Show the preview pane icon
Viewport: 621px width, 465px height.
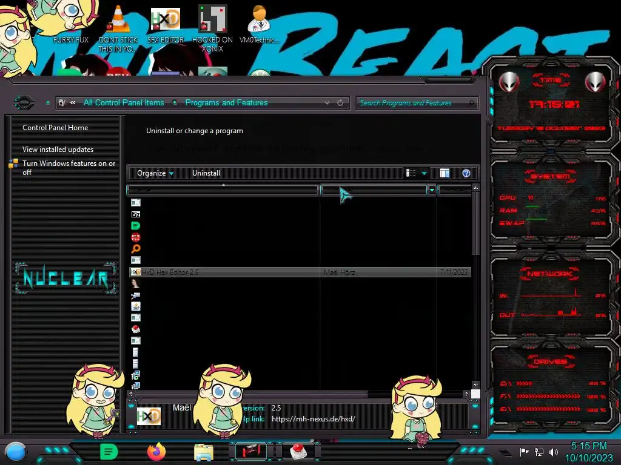[445, 173]
